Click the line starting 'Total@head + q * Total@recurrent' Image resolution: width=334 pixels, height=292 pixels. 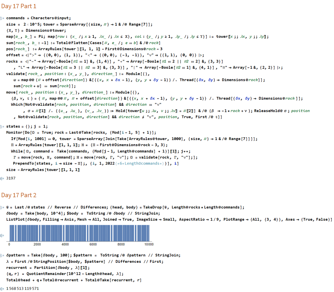tap(74, 280)
